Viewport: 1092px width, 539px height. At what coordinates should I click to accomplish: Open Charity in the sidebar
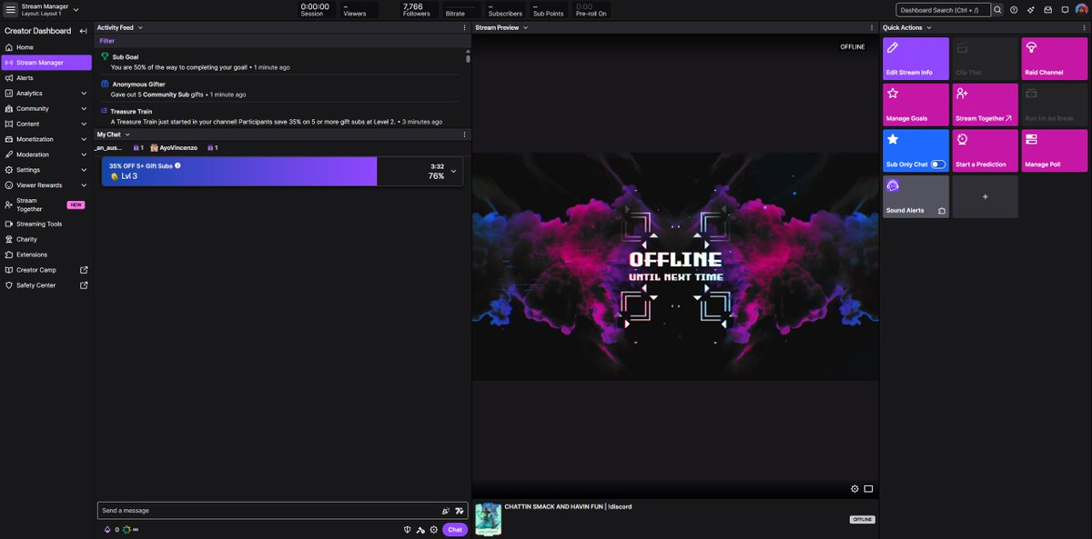point(45,239)
